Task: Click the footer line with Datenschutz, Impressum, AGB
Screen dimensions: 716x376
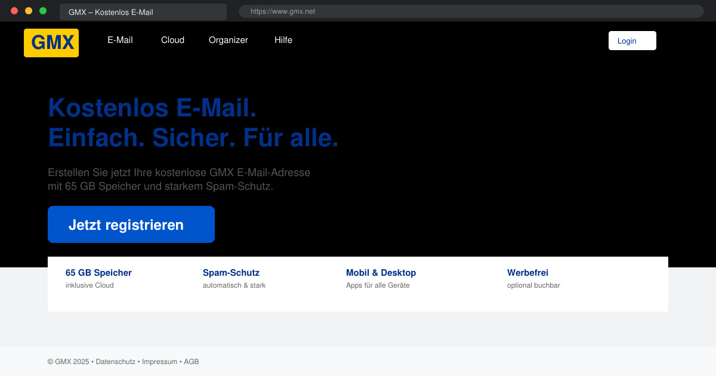Action: [124, 362]
